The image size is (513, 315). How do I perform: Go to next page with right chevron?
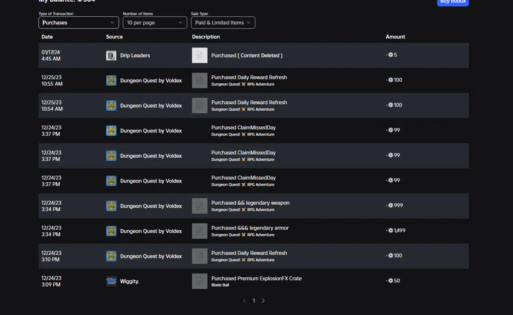tap(263, 301)
